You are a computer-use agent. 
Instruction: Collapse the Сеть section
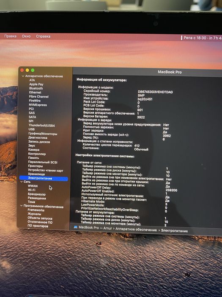coord(22,182)
